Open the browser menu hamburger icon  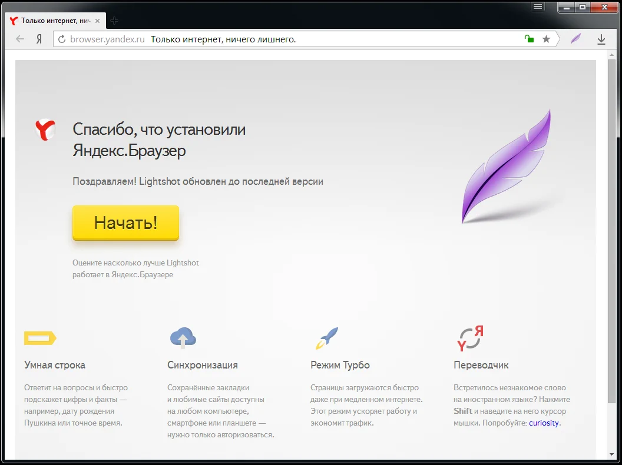click(538, 6)
